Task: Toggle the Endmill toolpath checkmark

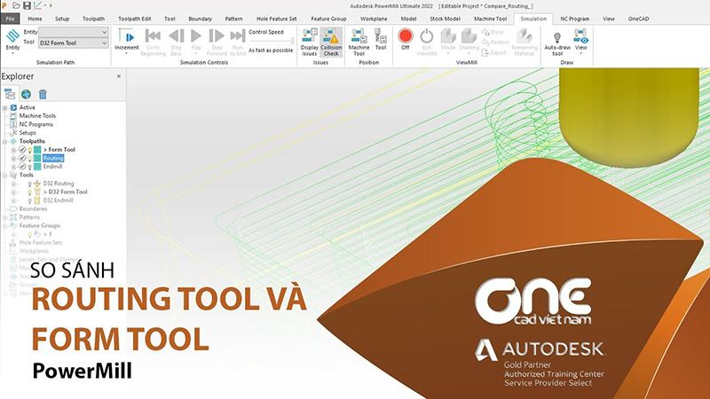Action: pyautogui.click(x=21, y=167)
